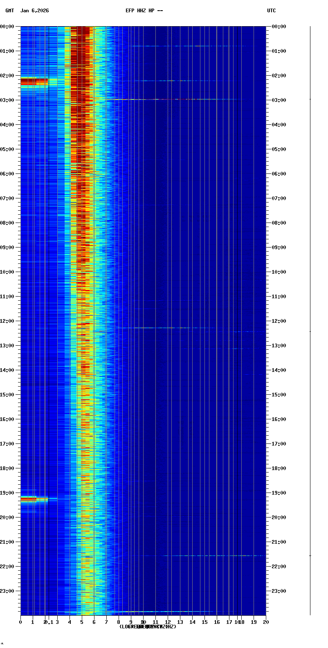The image size is (328, 648).
Task: Click the Jan 6,2026 date text
Action: click(35, 11)
